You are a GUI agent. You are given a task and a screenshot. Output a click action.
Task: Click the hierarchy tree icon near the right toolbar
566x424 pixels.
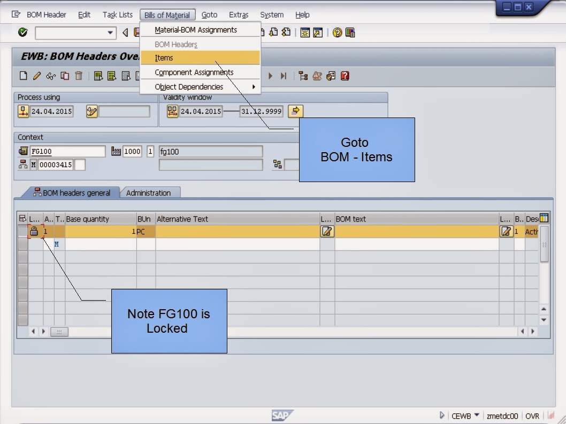pyautogui.click(x=303, y=75)
